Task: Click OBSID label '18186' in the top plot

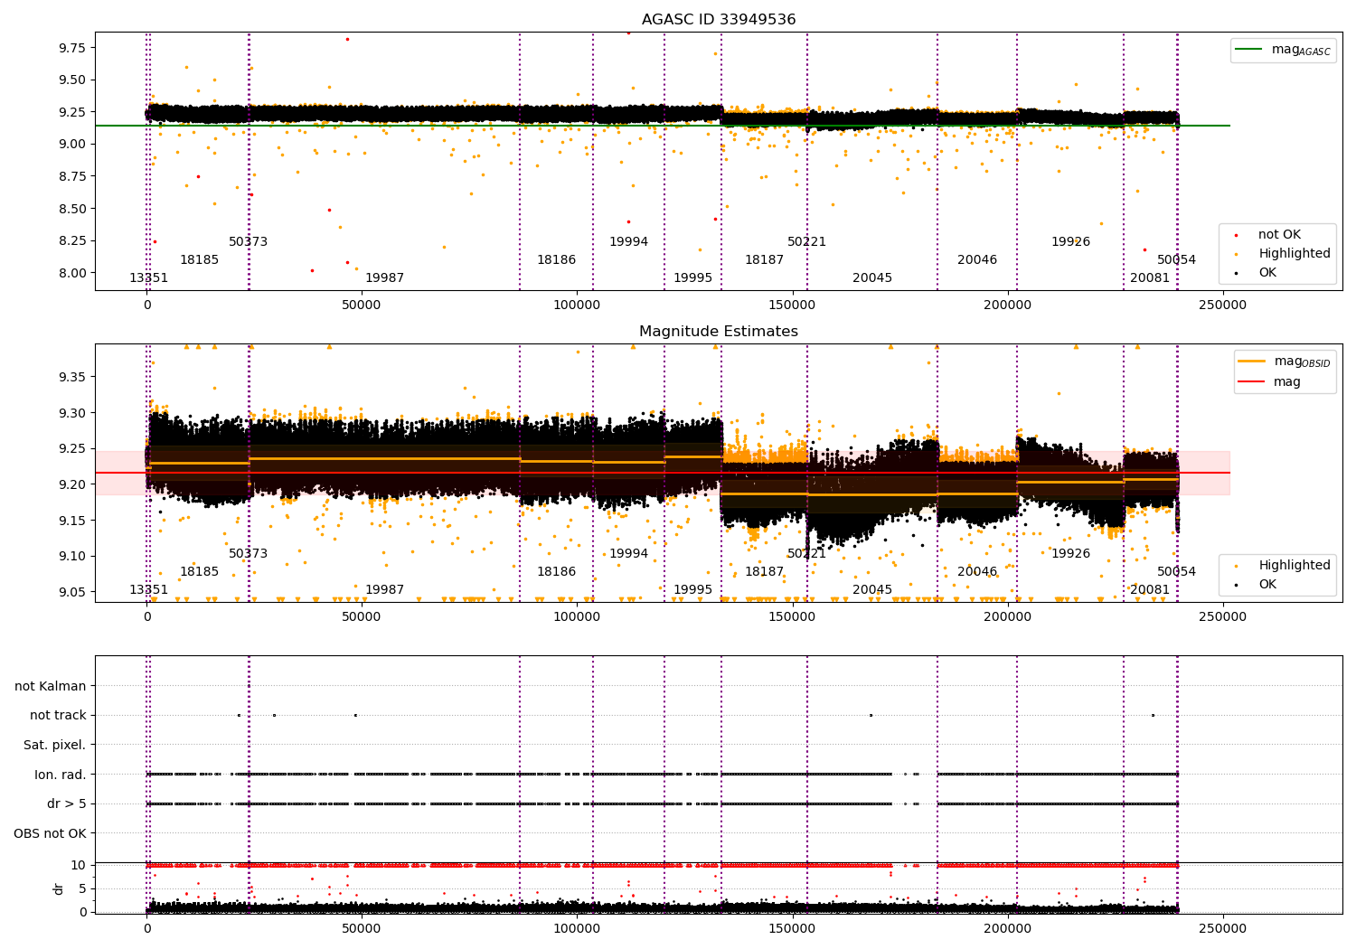Action: point(557,260)
